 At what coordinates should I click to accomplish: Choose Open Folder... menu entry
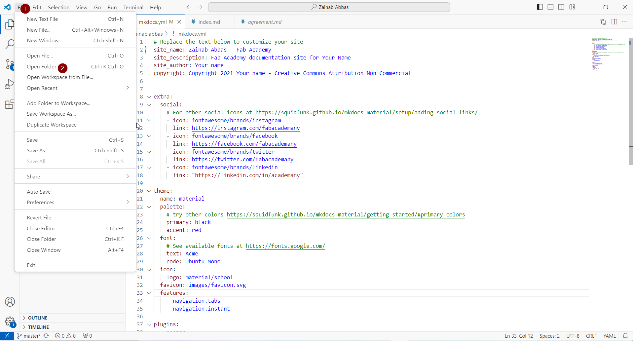75,66
